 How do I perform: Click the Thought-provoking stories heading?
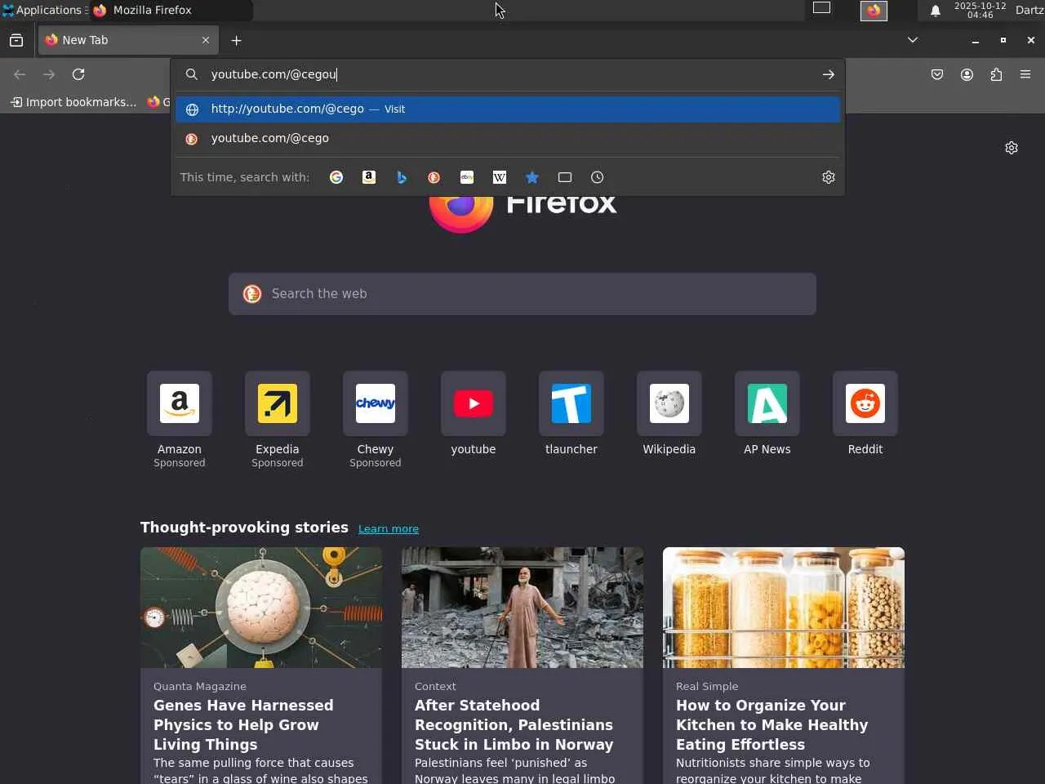pyautogui.click(x=244, y=528)
